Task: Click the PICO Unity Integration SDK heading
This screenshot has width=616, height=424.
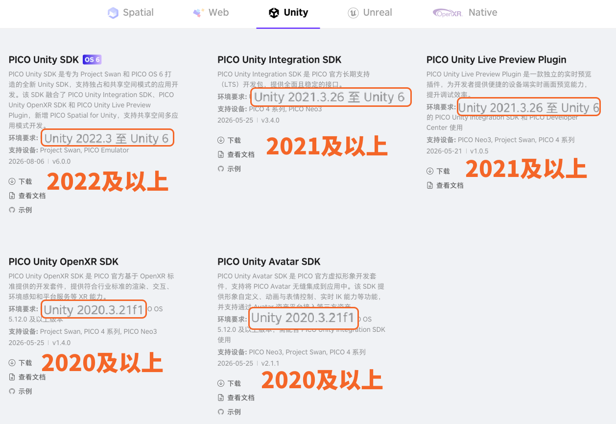Action: (280, 60)
